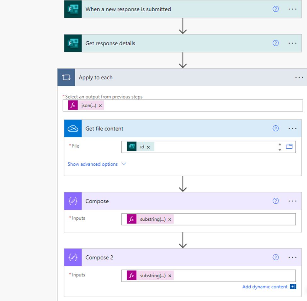Open help for 'When a new response is submitted'
The height and width of the screenshot is (301, 307).
click(x=276, y=9)
